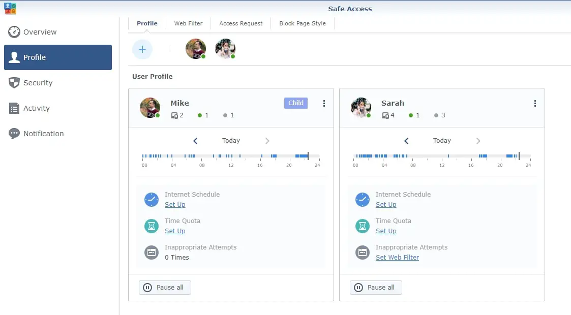Switch to the Web Filter tab

(x=188, y=23)
